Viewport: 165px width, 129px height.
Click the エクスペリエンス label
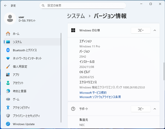tap(88, 82)
